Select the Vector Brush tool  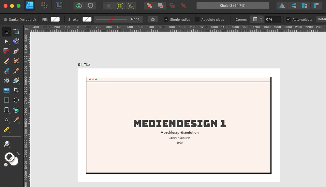coord(16,61)
